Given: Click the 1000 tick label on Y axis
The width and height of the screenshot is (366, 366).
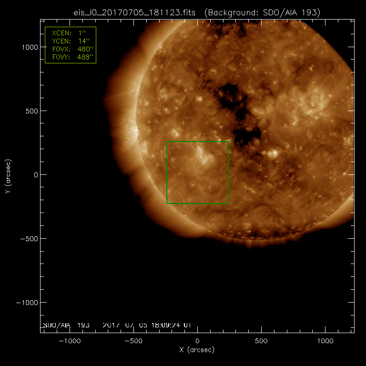Looking at the screenshot, I should click(x=29, y=47).
